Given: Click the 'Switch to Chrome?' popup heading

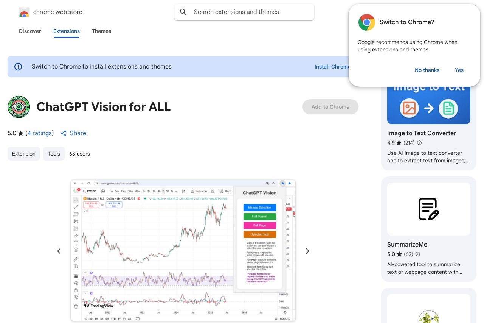Looking at the screenshot, I should pos(407,22).
